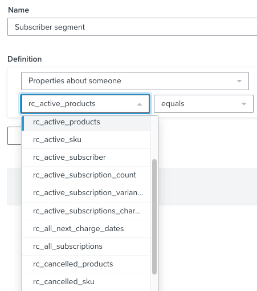Open the 'Properties about someone' dropdown
Screen dimensions: 257x291
point(135,81)
